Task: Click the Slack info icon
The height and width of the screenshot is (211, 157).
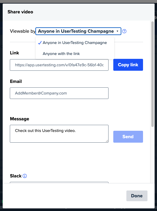Action: 25,176
